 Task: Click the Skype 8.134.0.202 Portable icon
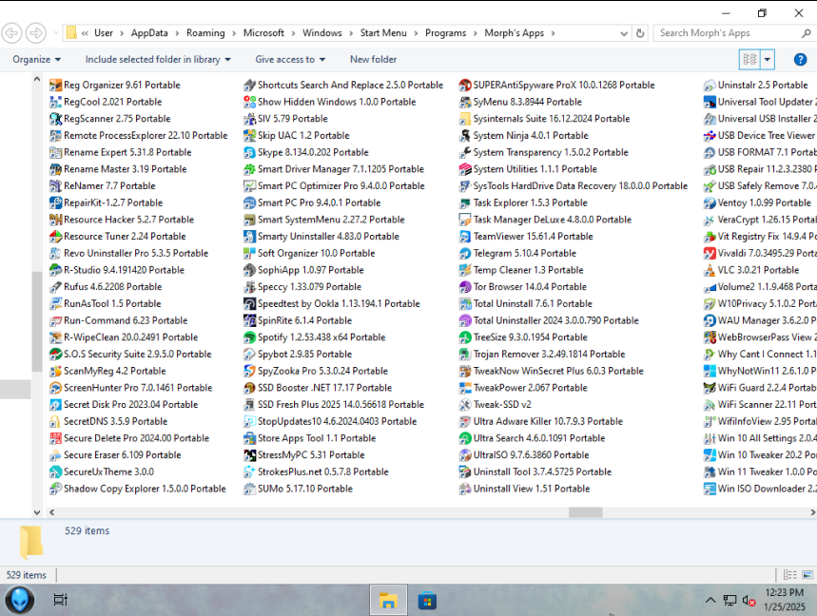pyautogui.click(x=249, y=152)
